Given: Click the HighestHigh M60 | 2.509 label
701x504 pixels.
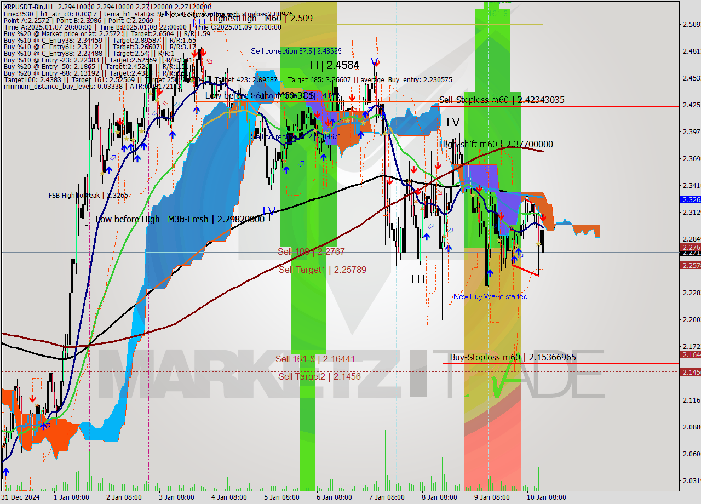Looking at the screenshot, I should 261,18.
